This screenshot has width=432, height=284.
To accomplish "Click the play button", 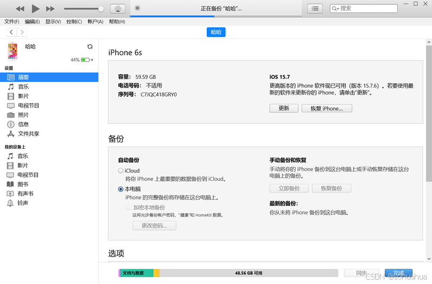I will click(x=35, y=9).
